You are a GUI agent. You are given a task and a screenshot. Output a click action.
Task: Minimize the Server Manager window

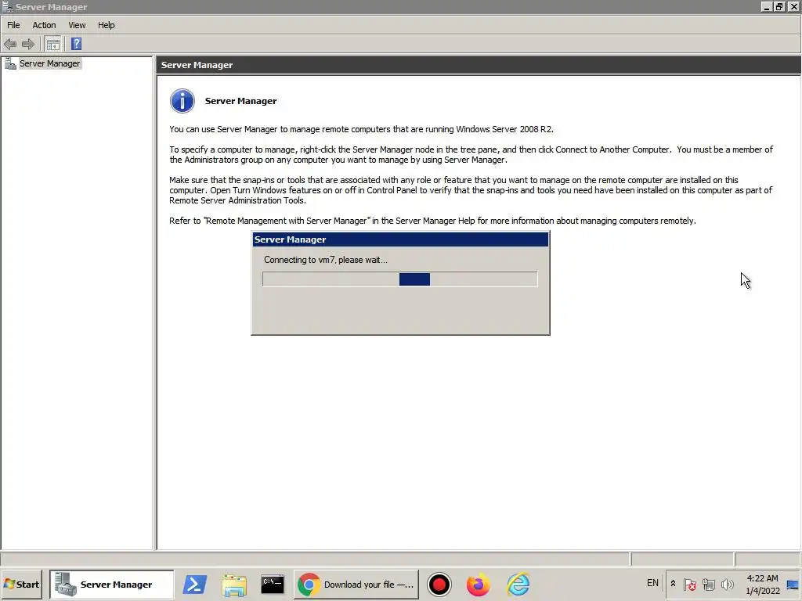[x=766, y=6]
